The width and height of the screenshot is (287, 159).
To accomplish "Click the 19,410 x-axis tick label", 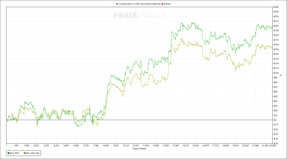I will tap(235, 145).
